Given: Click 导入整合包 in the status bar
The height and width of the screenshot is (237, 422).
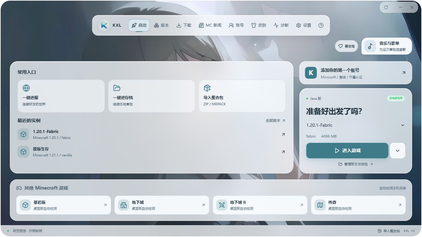Looking at the screenshot, I should click(x=389, y=231).
